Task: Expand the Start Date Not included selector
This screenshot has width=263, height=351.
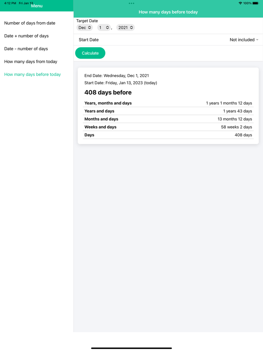Action: pyautogui.click(x=244, y=39)
